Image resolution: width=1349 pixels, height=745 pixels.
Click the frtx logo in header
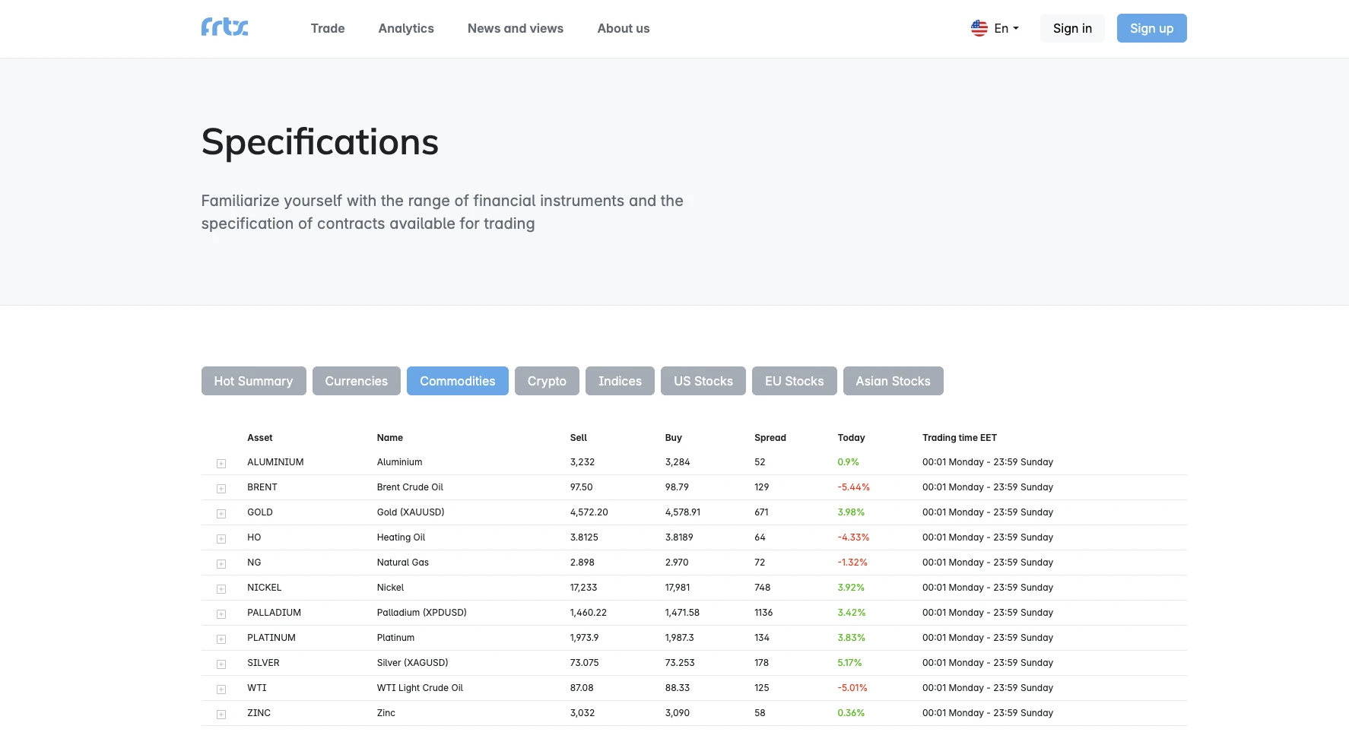tap(224, 27)
